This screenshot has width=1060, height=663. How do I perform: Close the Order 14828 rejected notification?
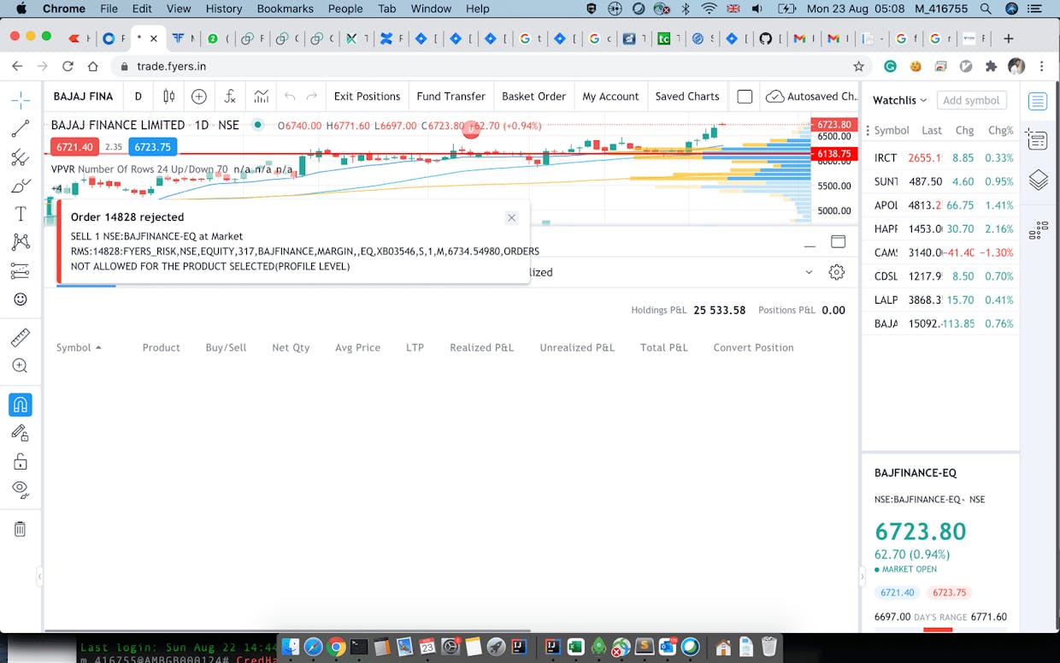click(512, 217)
